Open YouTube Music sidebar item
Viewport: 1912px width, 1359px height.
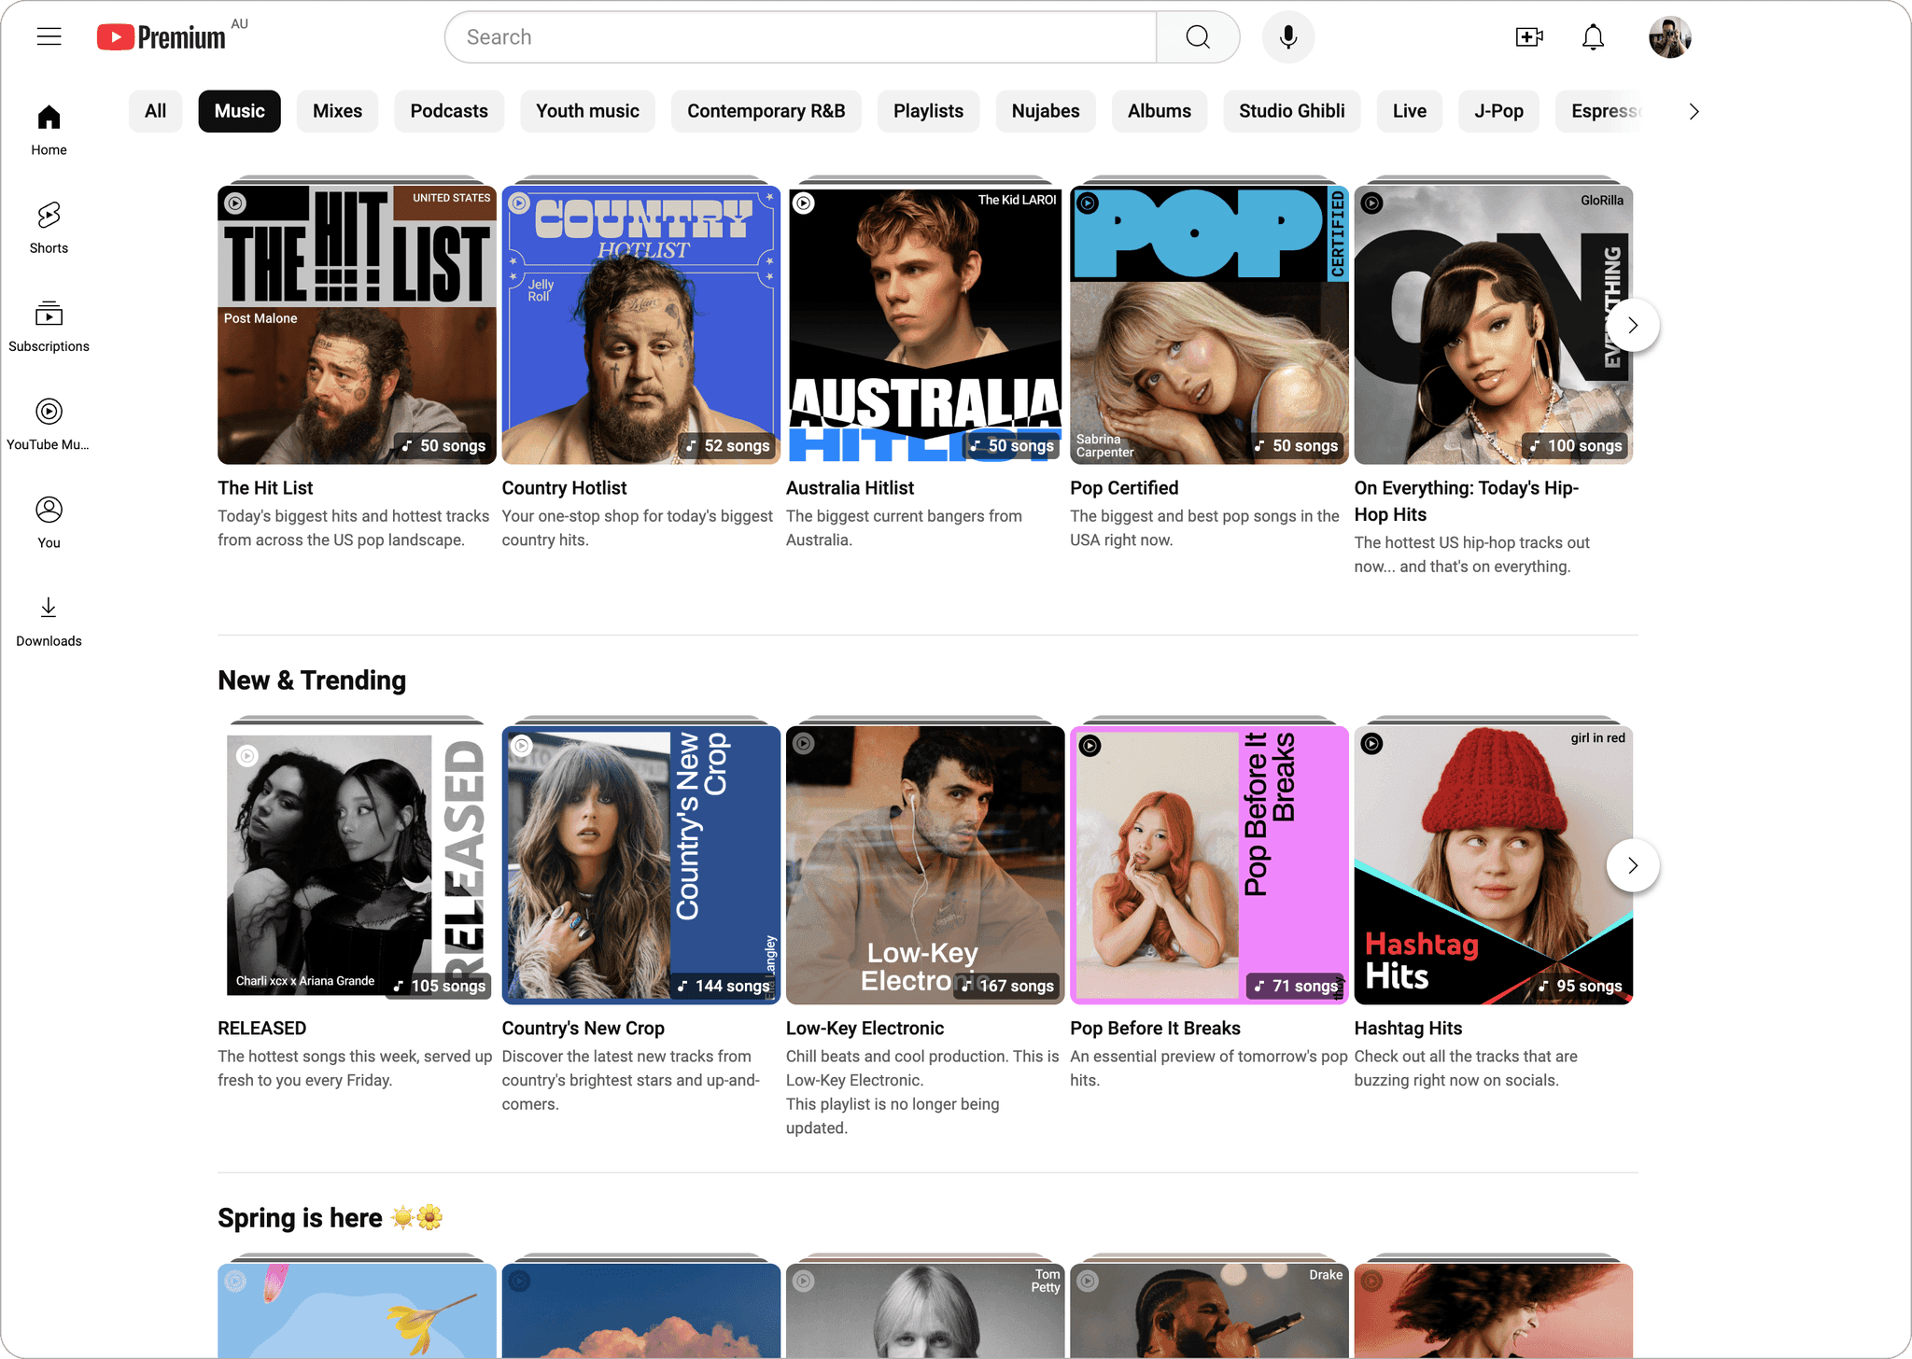pyautogui.click(x=49, y=424)
